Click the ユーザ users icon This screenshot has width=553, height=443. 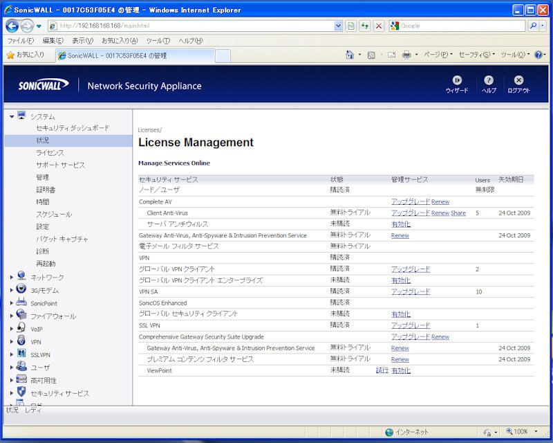(21, 366)
